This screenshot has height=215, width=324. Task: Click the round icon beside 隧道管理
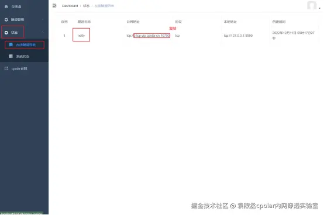pyautogui.click(x=6, y=20)
